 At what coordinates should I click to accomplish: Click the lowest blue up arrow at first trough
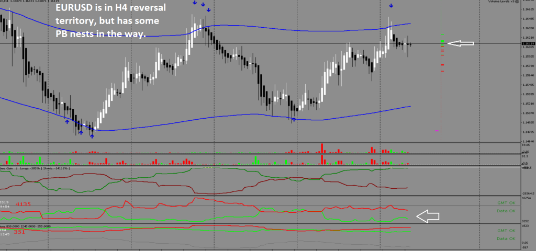point(92,136)
